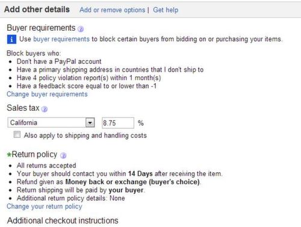The height and width of the screenshot is (227, 301).
Task: Click the Return policy help question icon
Action: (63, 155)
